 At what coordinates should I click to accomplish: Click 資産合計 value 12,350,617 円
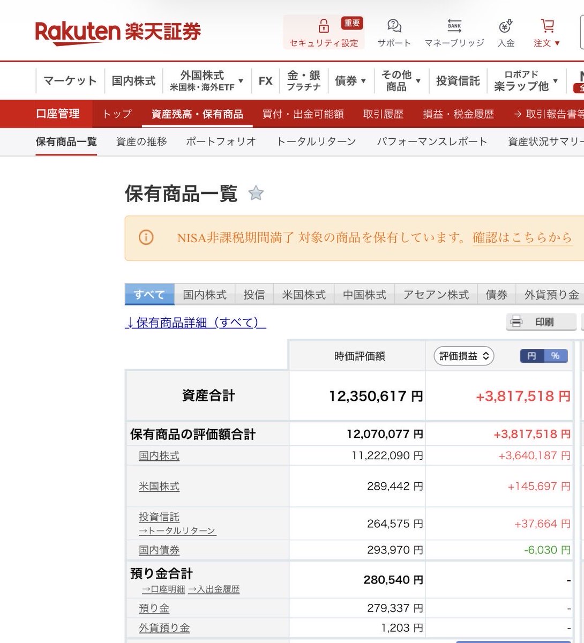click(376, 396)
